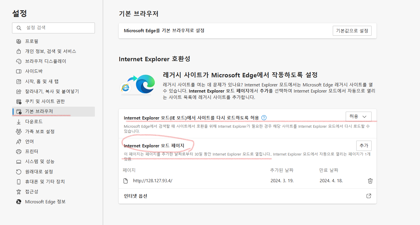Click the 페이지 column header
Image resolution: width=420 pixels, height=225 pixels.
(x=129, y=170)
